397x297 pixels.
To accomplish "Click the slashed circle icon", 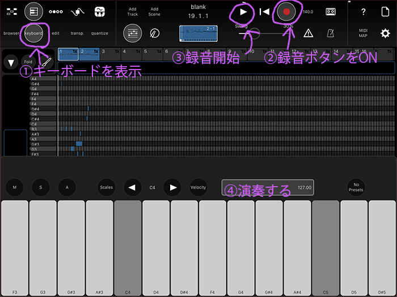I will point(154,33).
